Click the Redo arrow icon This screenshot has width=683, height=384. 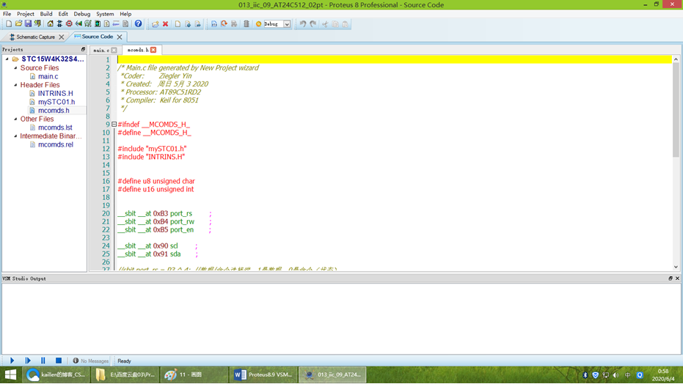tap(313, 24)
